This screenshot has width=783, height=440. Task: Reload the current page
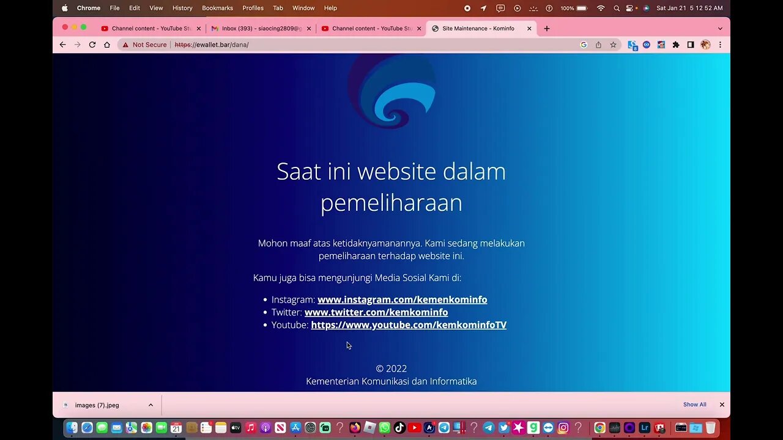[x=92, y=45]
